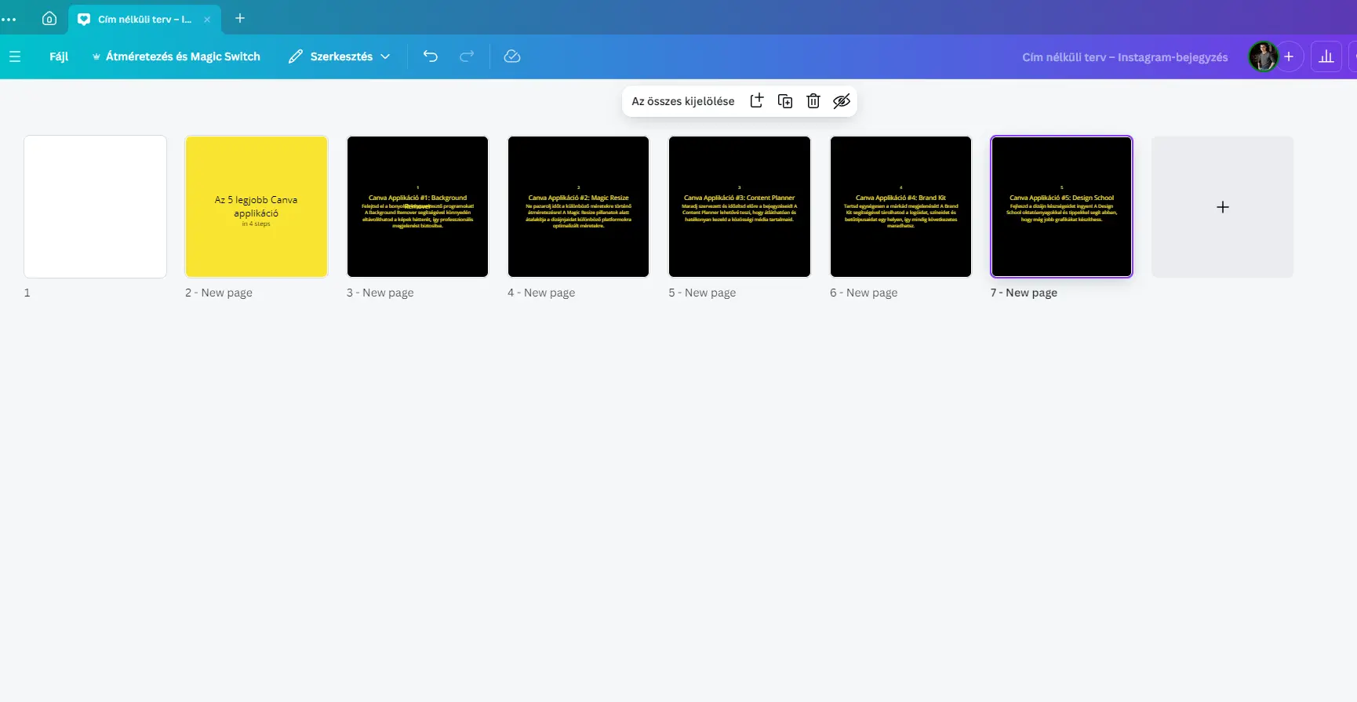Hide the selected page with eye icon
The height and width of the screenshot is (702, 1357).
[842, 101]
